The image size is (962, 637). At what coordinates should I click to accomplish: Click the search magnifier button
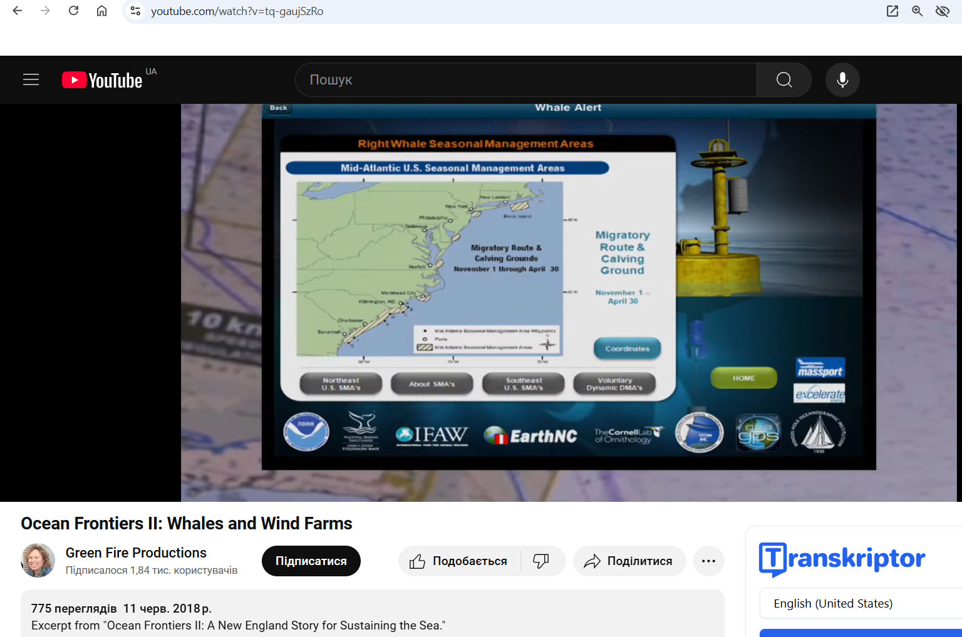tap(784, 79)
